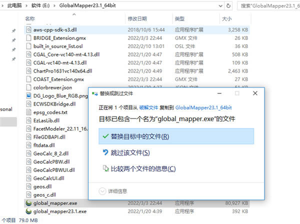Sort files by 类型 column header
Image resolution: width=300 pixels, height=224 pixels.
tap(179, 18)
